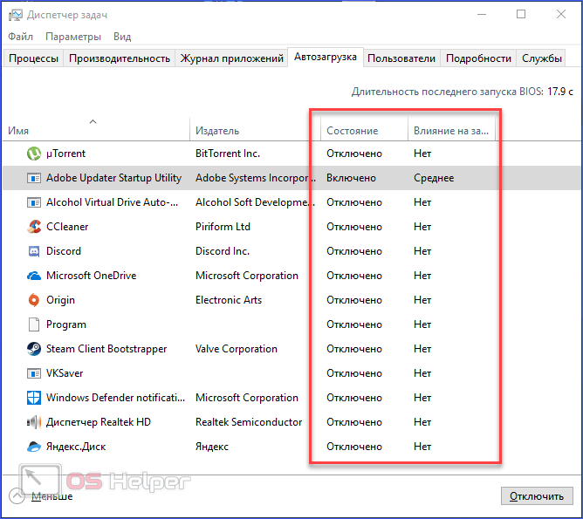The width and height of the screenshot is (583, 519).
Task: Click the blank Program file icon
Action: pyautogui.click(x=34, y=324)
